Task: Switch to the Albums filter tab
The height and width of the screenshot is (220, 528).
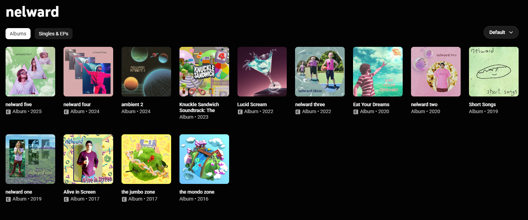Action: 18,34
